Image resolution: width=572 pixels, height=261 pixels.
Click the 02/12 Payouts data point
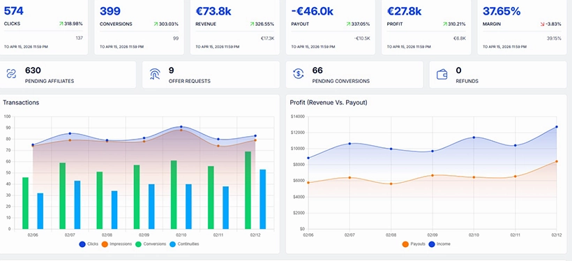(x=557, y=161)
